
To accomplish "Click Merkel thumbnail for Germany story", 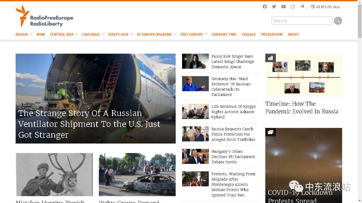I will (195, 84).
